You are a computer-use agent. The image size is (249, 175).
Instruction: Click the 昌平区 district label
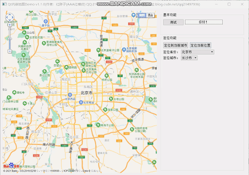[52, 14]
